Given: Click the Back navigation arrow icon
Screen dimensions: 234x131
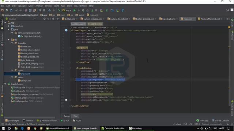Looking at the screenshot, I should click(49, 10).
